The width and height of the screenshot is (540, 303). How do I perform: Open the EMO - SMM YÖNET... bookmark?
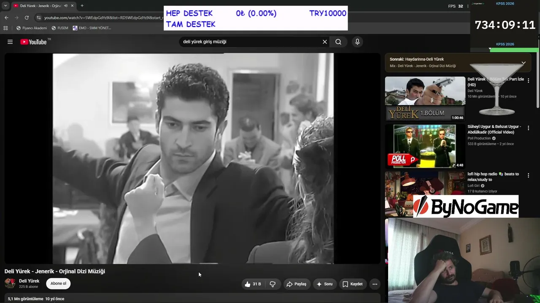(92, 28)
